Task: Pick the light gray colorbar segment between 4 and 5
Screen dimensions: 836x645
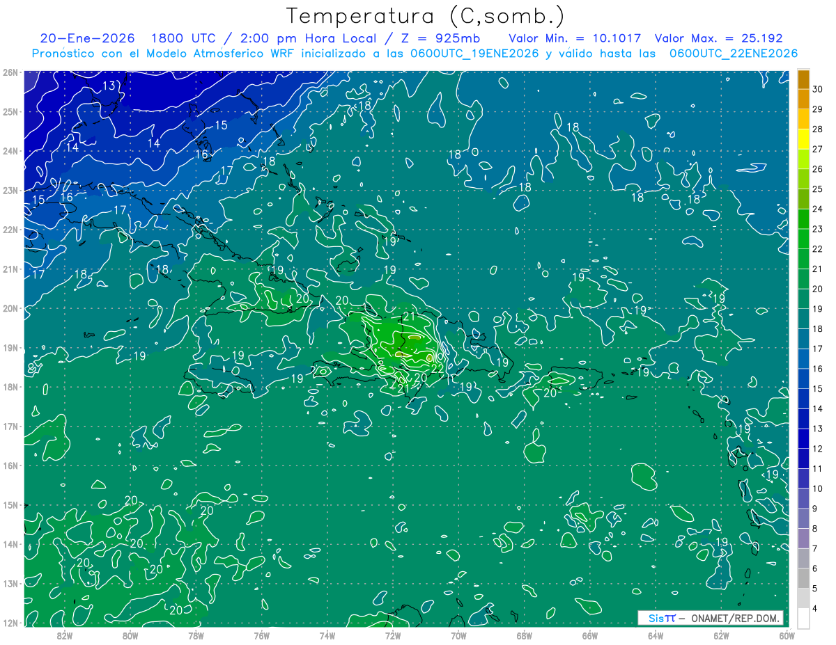Action: click(x=803, y=599)
